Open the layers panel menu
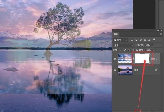The width and height of the screenshot is (164, 112). (161, 33)
